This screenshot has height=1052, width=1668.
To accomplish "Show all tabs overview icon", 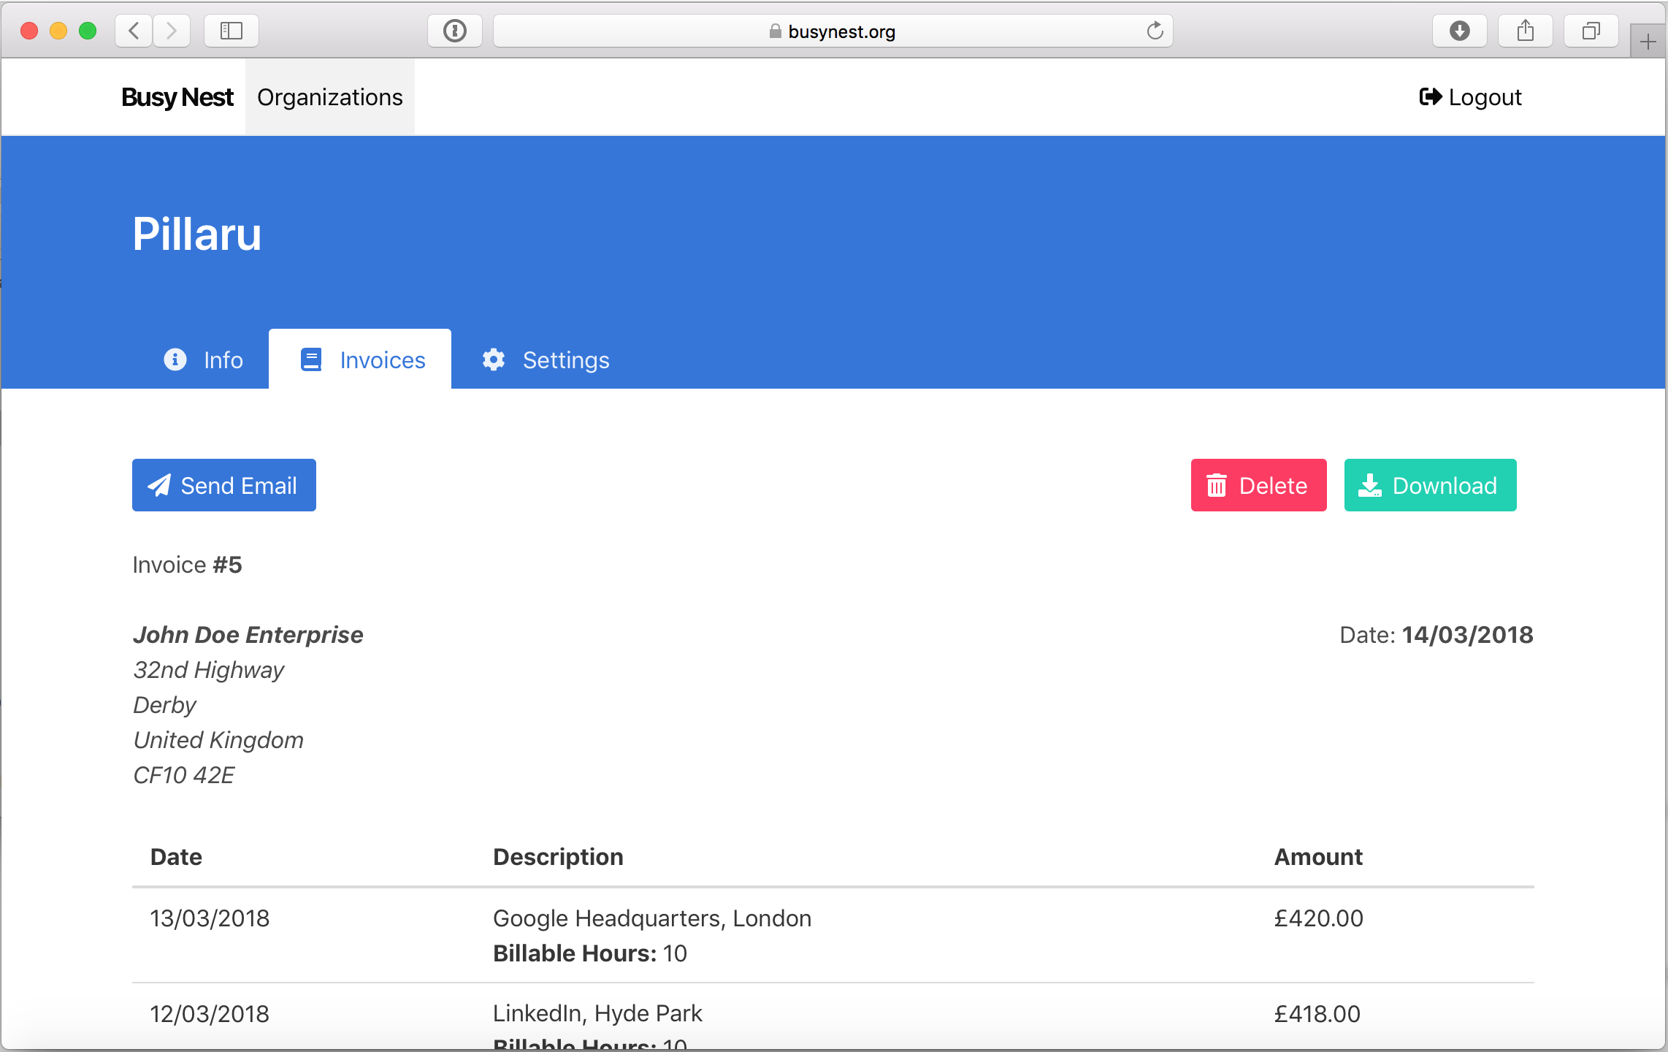I will pos(1591,31).
